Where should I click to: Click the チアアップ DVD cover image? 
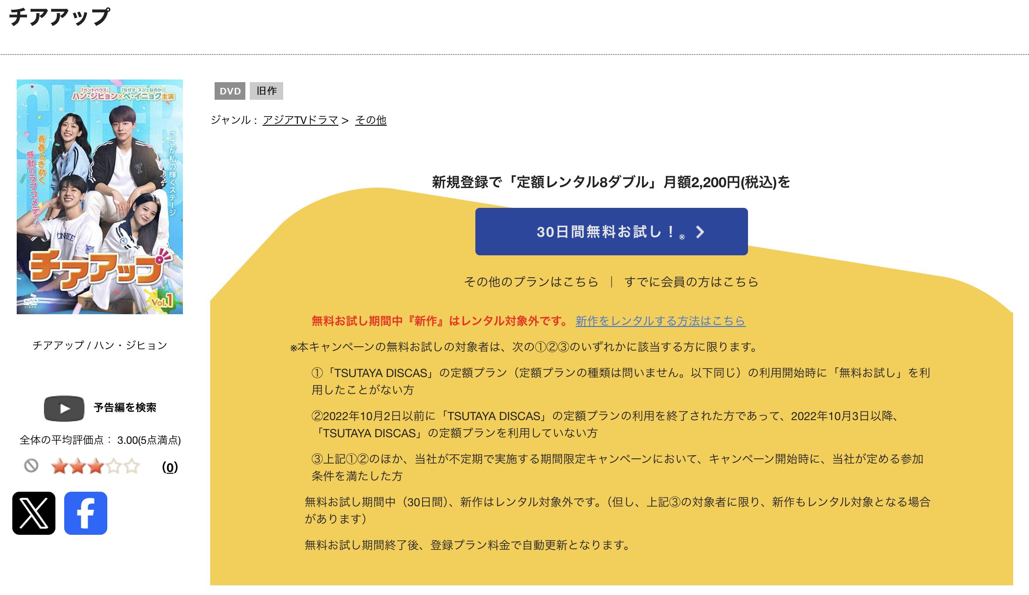(x=100, y=197)
